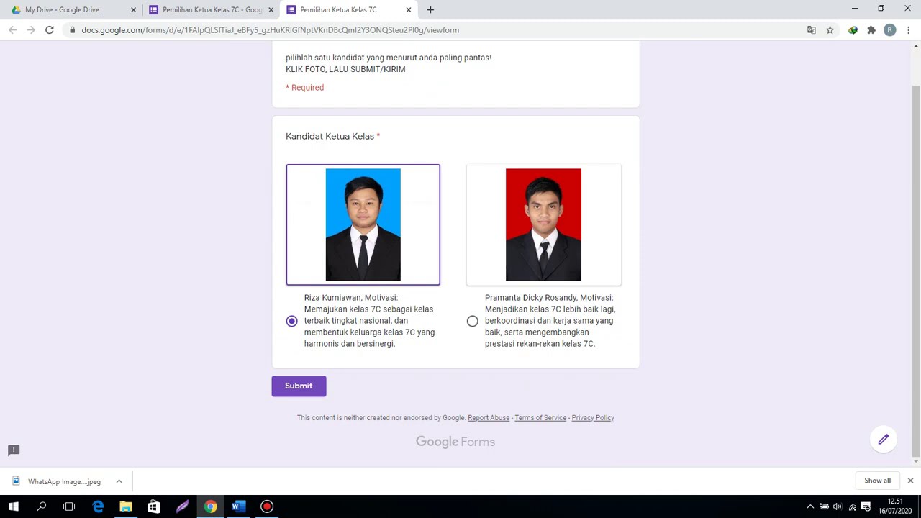The image size is (921, 518).
Task: Click the edit form pencil icon
Action: click(883, 439)
